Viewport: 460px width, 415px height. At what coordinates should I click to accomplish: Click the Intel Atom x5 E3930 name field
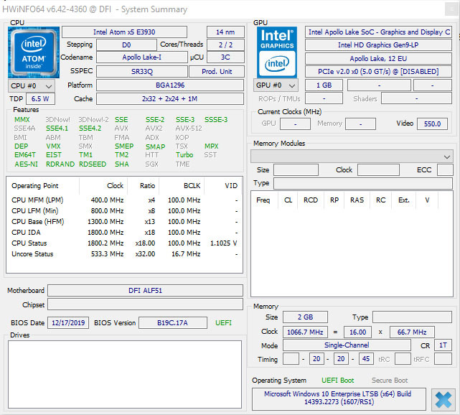tap(124, 32)
